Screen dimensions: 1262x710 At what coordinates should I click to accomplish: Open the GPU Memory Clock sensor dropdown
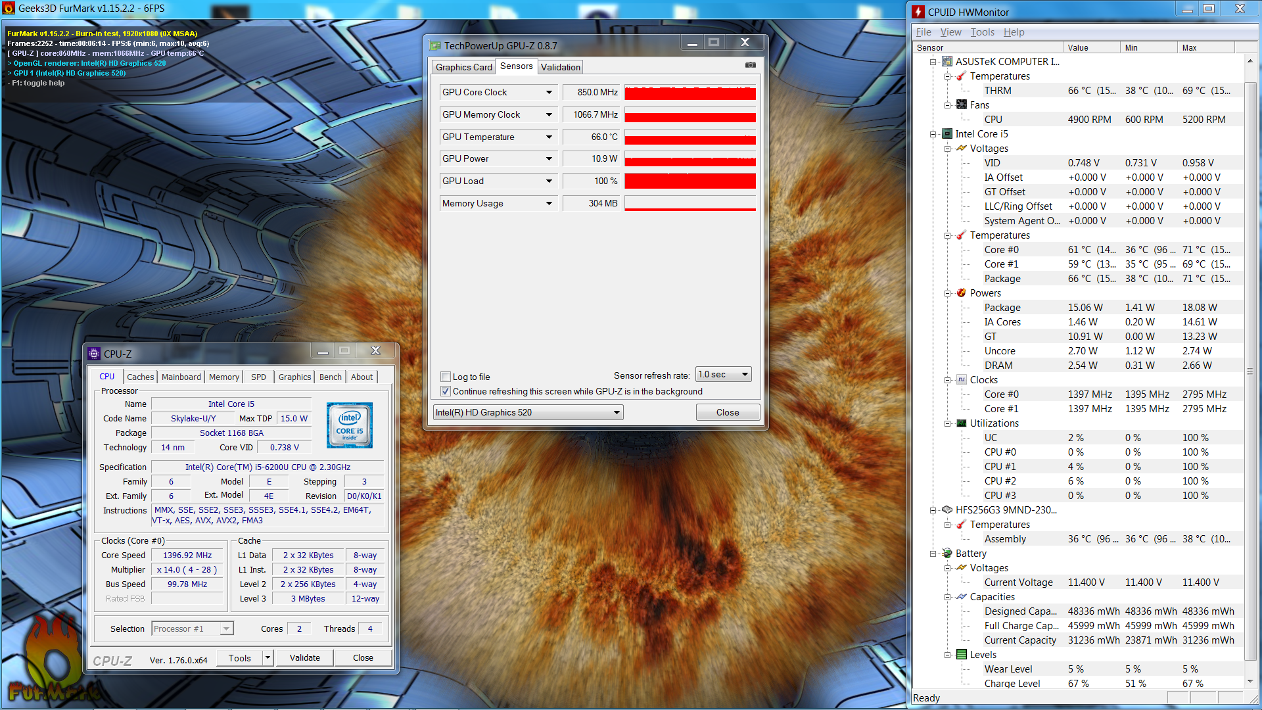coord(549,114)
